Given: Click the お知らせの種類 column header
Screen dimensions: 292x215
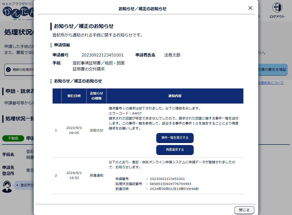Looking at the screenshot, I should point(96,96).
